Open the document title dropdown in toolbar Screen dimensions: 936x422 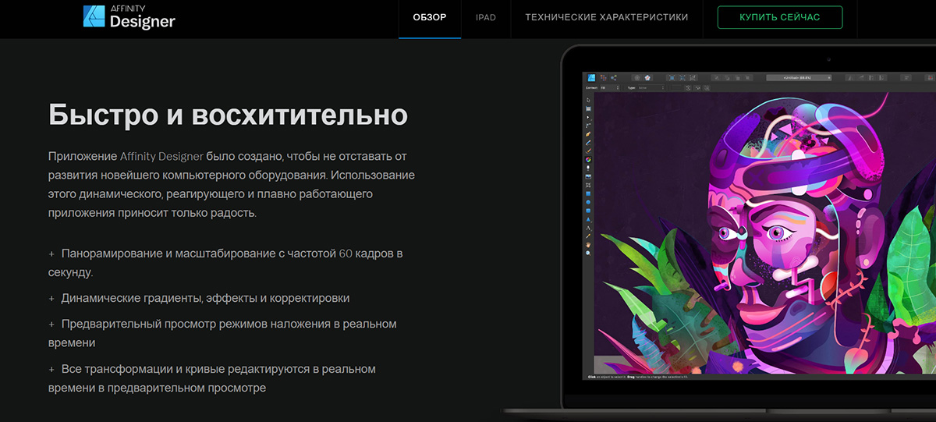pyautogui.click(x=799, y=77)
